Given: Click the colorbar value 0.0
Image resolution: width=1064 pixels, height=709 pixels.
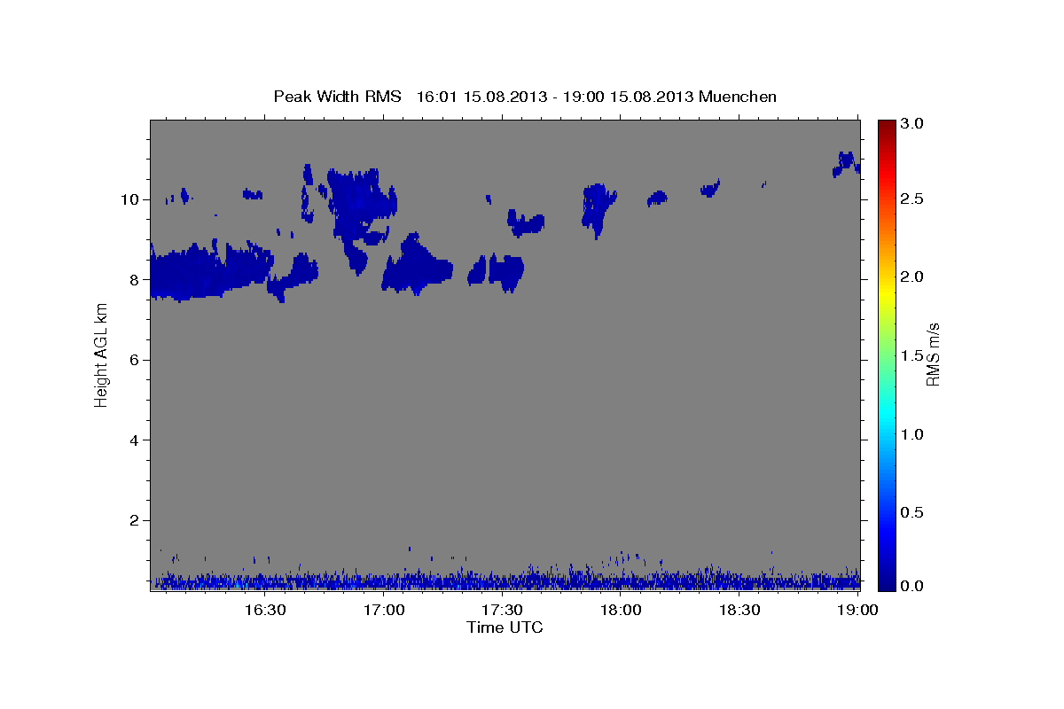Looking at the screenshot, I should pyautogui.click(x=912, y=586).
